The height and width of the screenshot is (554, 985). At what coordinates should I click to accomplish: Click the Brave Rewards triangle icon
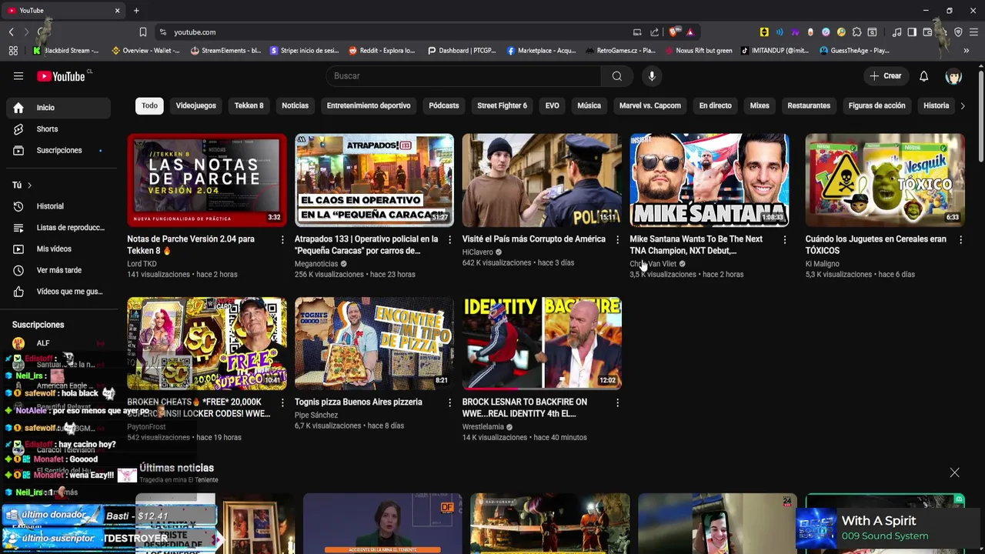tap(689, 32)
